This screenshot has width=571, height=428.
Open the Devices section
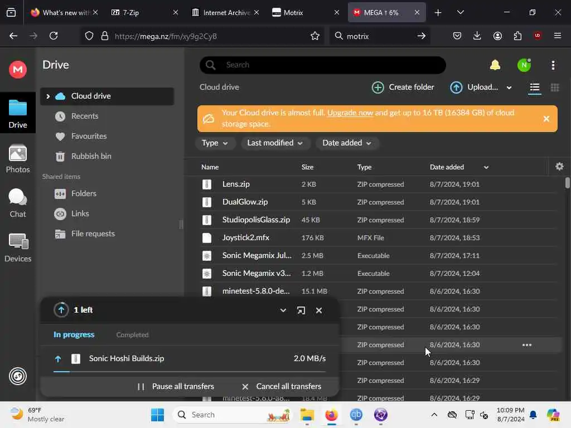(x=17, y=248)
